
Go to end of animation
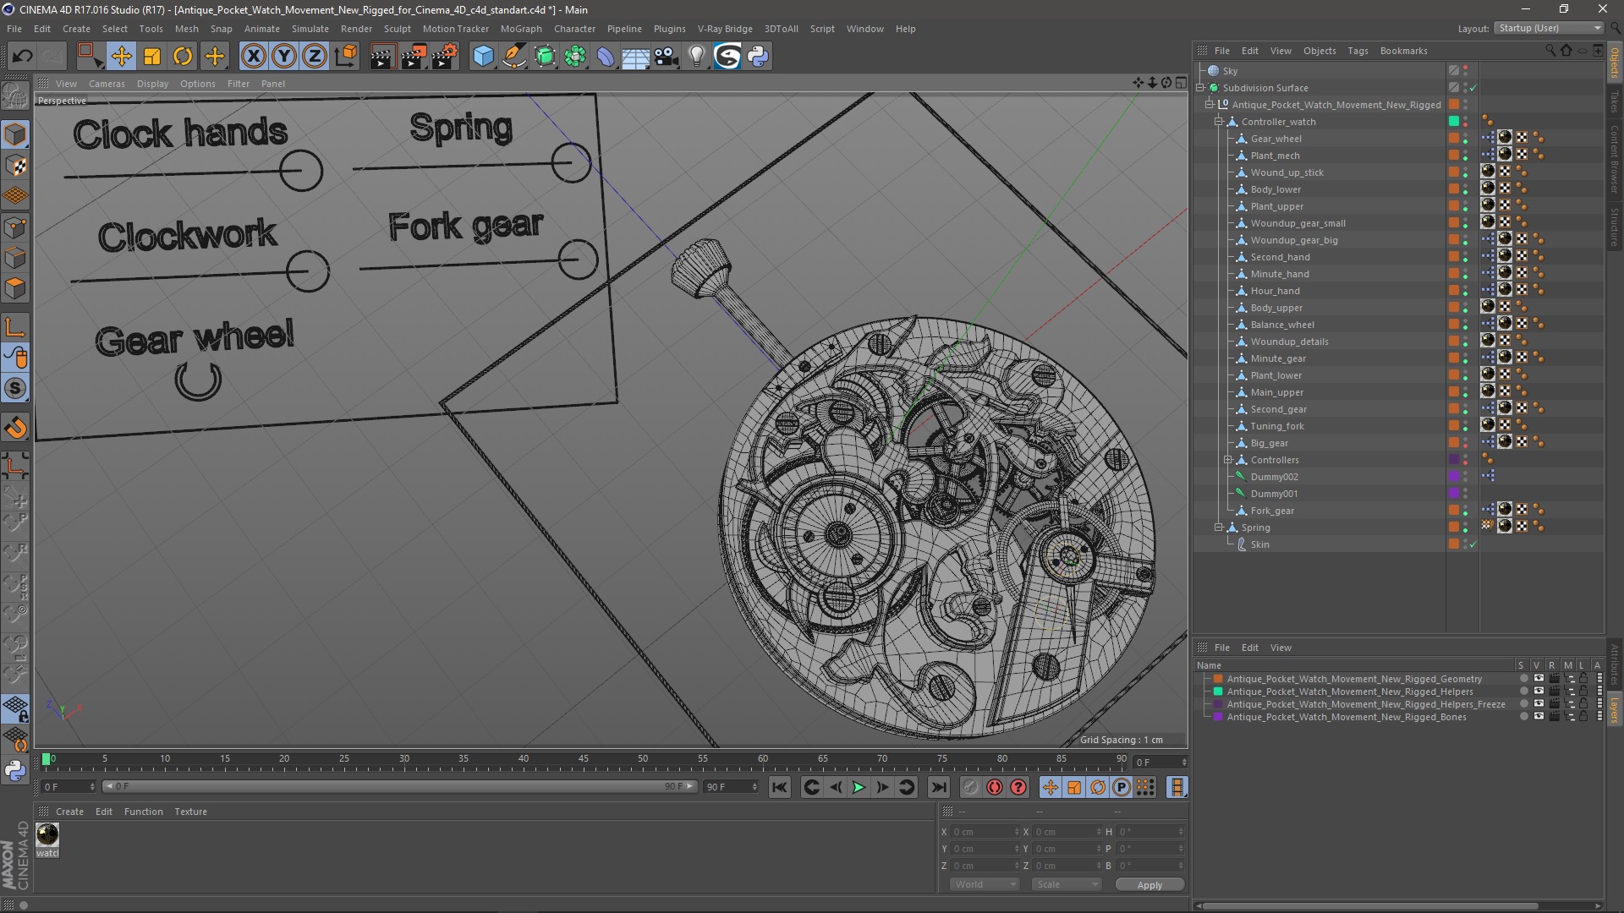coord(938,787)
